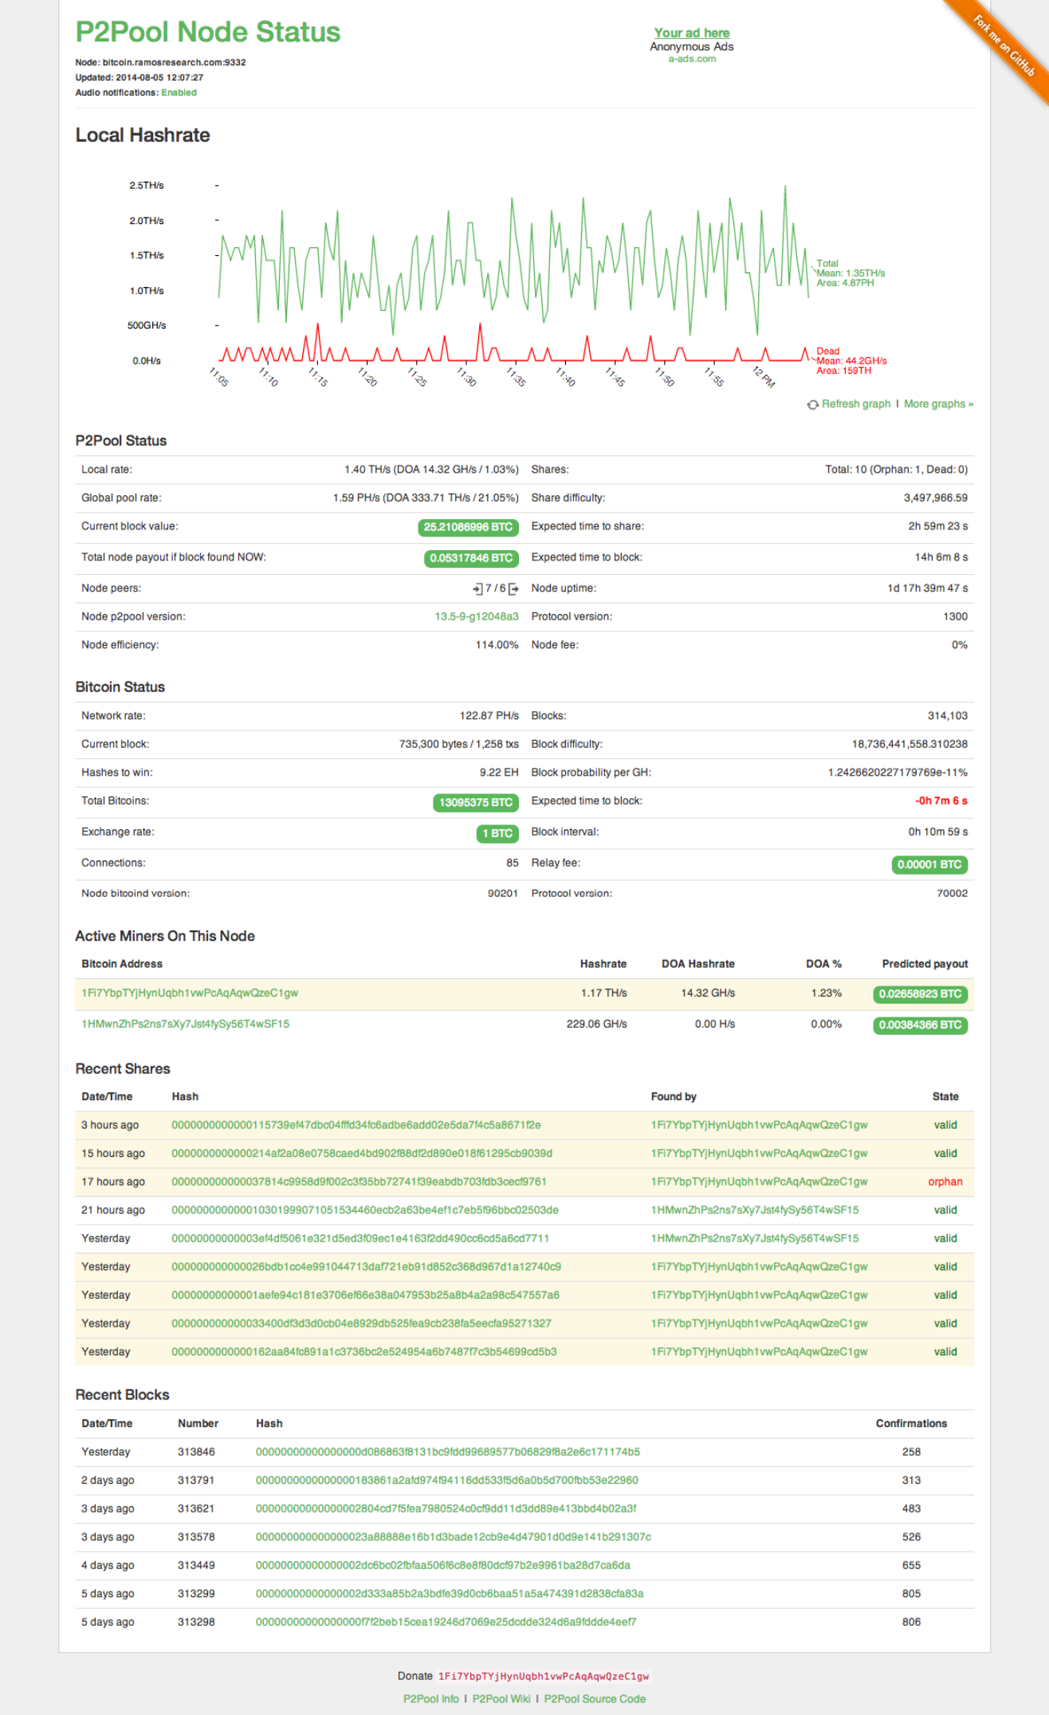This screenshot has height=1715, width=1049.
Task: Click predicted payout 0.00384366 BTC badge
Action: point(921,1025)
